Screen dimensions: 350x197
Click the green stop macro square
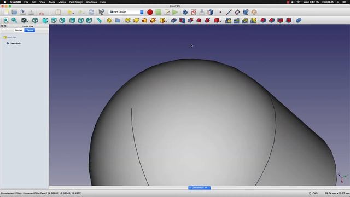(x=159, y=12)
